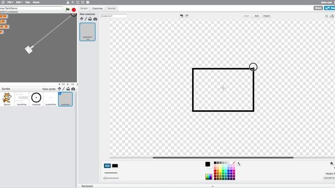This screenshot has width=335, height=188.
Task: Upload costume from file
Action: tap(90, 19)
